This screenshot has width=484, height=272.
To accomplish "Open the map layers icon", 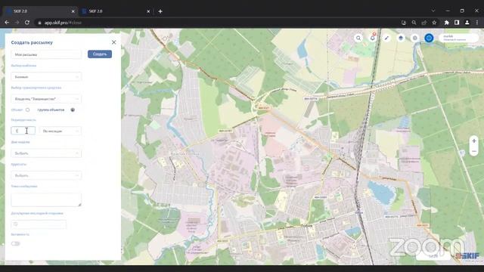I will pos(401,38).
